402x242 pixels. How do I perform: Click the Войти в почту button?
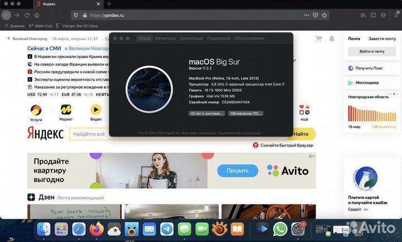click(x=372, y=51)
